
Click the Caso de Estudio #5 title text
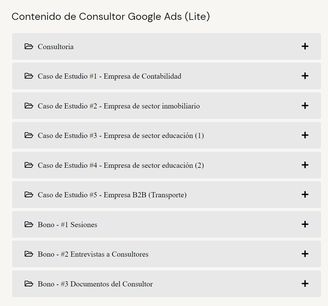pyautogui.click(x=112, y=195)
